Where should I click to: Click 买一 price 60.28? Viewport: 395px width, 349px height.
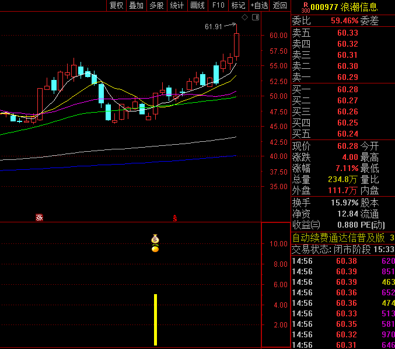348,89
